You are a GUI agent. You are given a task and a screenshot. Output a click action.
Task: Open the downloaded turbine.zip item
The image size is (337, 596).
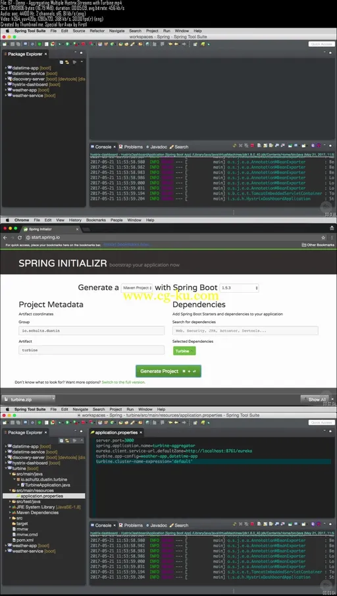(26, 399)
